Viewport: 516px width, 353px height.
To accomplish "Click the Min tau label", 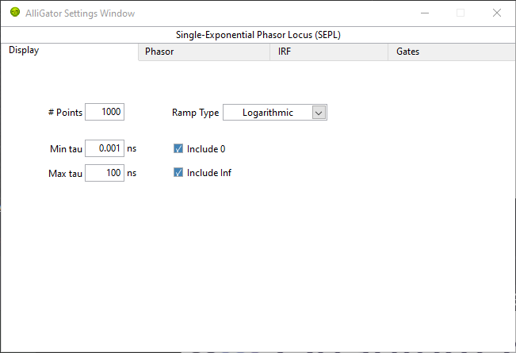I will (x=66, y=149).
